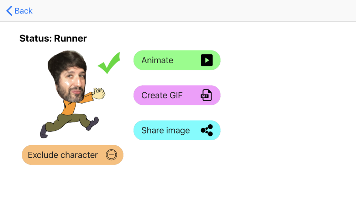Click the runner's back foot shoe
The width and height of the screenshot is (356, 200).
point(44,131)
